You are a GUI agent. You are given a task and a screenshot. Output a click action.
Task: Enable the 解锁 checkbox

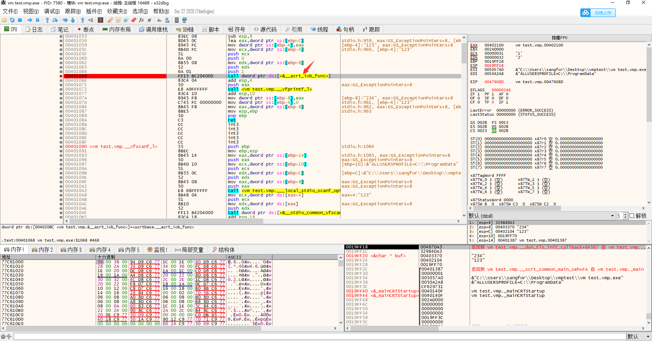632,216
